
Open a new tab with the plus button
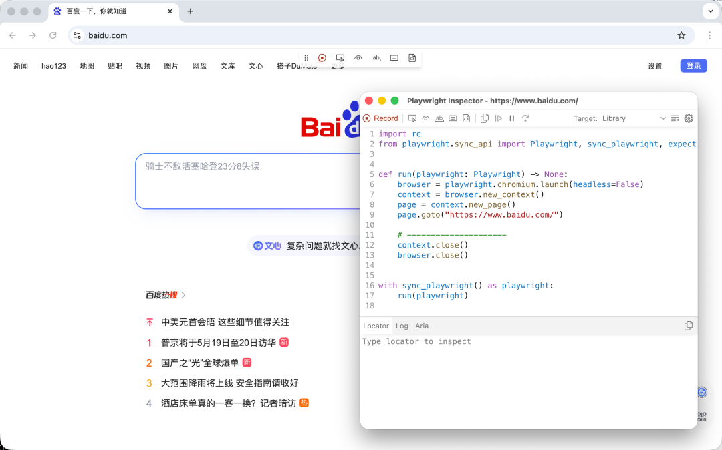tap(190, 11)
